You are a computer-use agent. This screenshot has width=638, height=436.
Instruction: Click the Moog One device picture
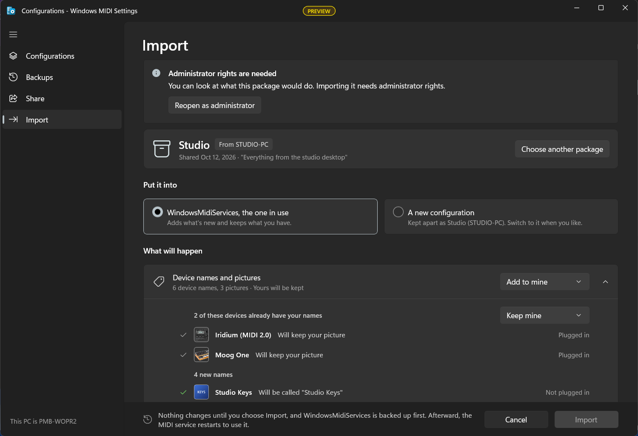point(201,355)
